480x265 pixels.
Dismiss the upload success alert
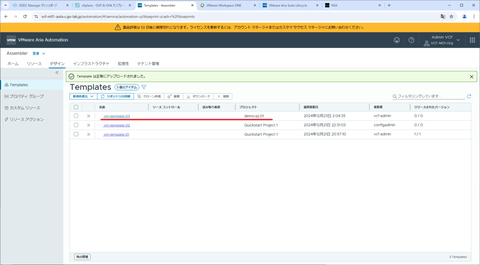point(471,76)
